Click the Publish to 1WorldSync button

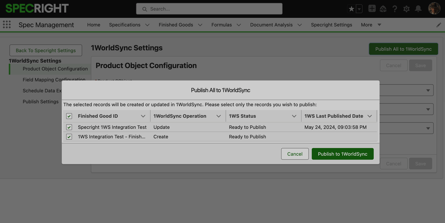[x=343, y=154]
